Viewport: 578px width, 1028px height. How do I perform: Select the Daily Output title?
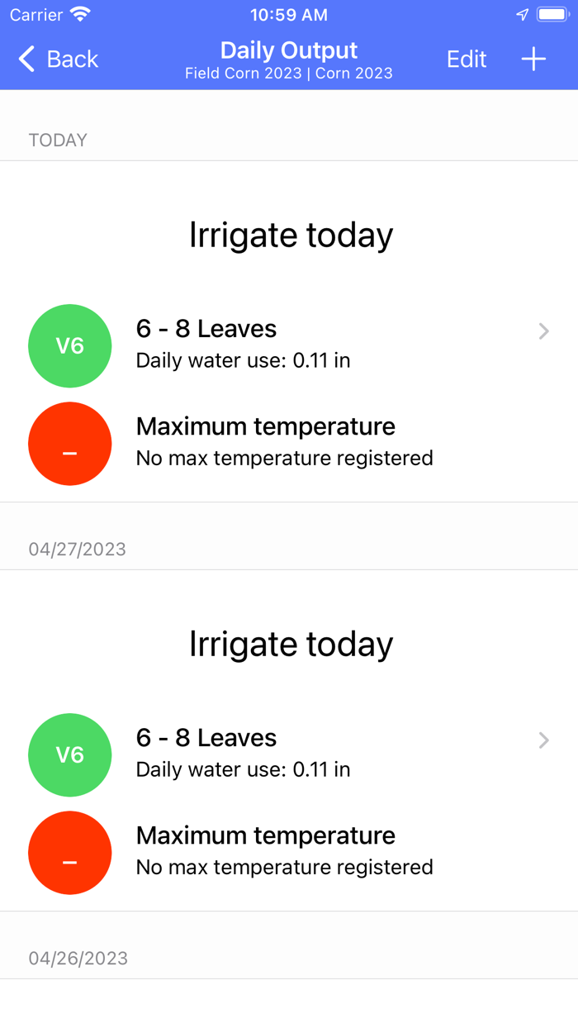pos(288,50)
